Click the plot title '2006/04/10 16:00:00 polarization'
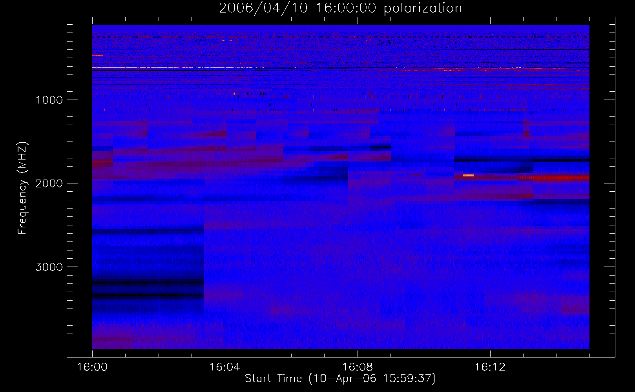 click(x=340, y=8)
